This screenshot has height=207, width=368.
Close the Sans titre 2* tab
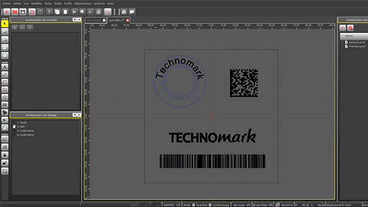[128, 20]
